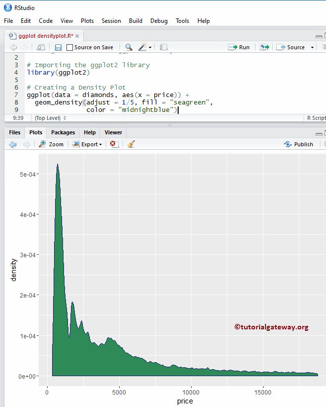Viewport: 326px width, 407px height.
Task: Open Find/Replace magnifier in editor
Action: [x=129, y=47]
